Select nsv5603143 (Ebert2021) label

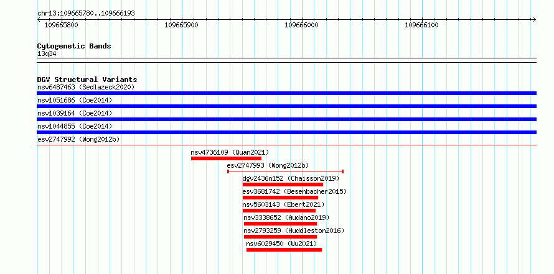pos(283,204)
